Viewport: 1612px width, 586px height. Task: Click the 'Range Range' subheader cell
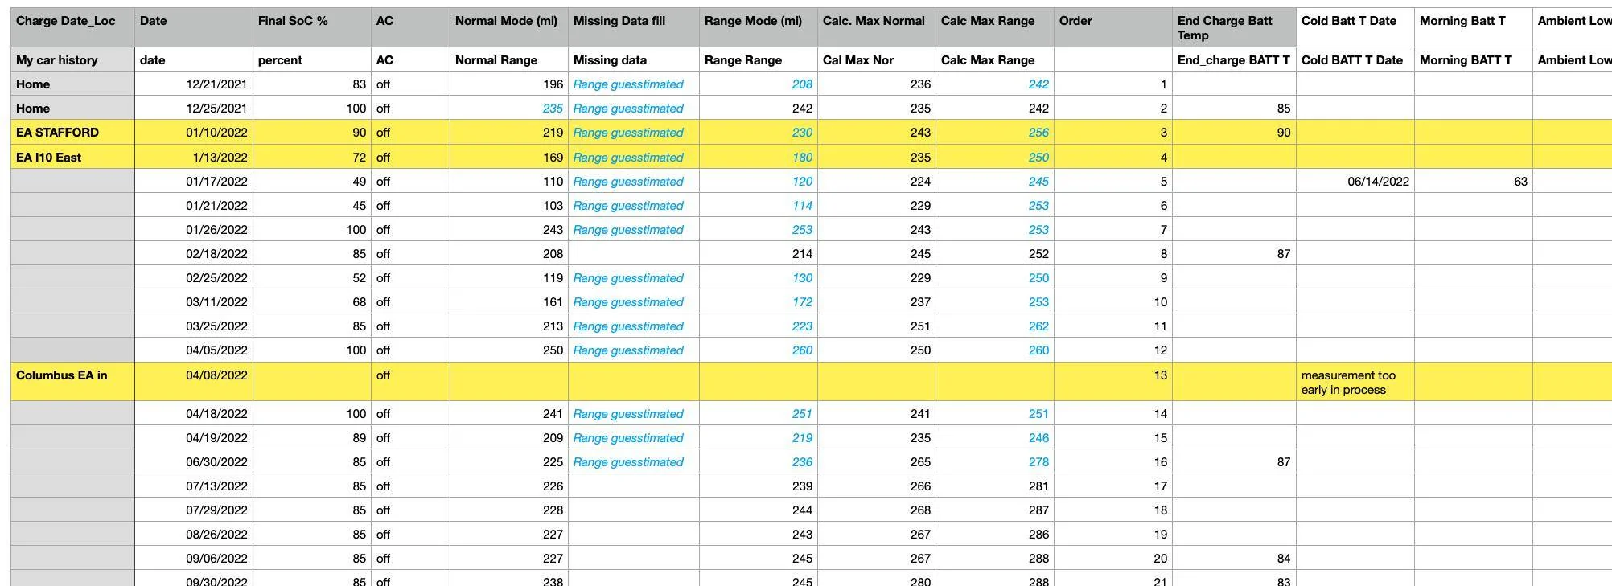(x=758, y=59)
